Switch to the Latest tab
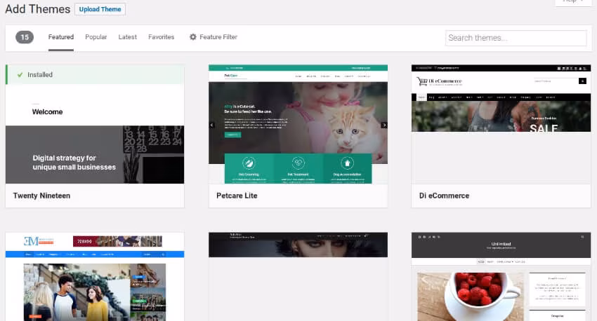597x321 pixels. [x=127, y=37]
